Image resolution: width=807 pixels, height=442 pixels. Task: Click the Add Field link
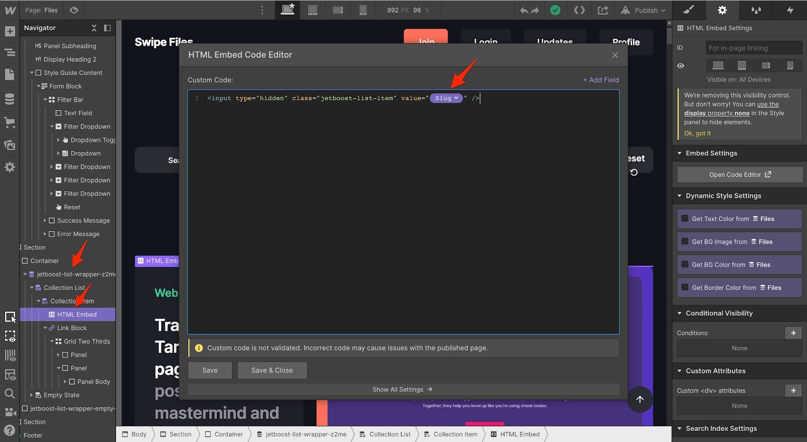601,80
